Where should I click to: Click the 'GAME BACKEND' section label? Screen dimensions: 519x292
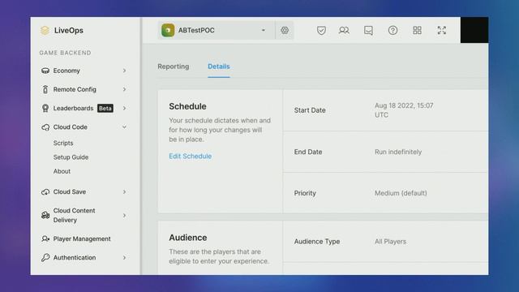[x=65, y=53]
